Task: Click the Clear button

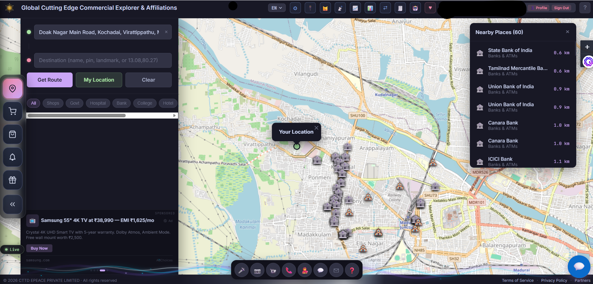Action: [x=148, y=80]
